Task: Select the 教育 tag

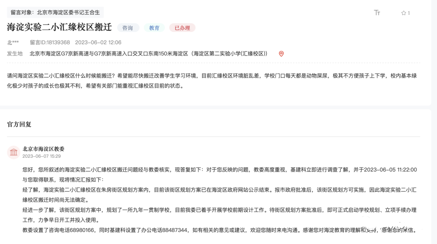Action: click(x=154, y=28)
